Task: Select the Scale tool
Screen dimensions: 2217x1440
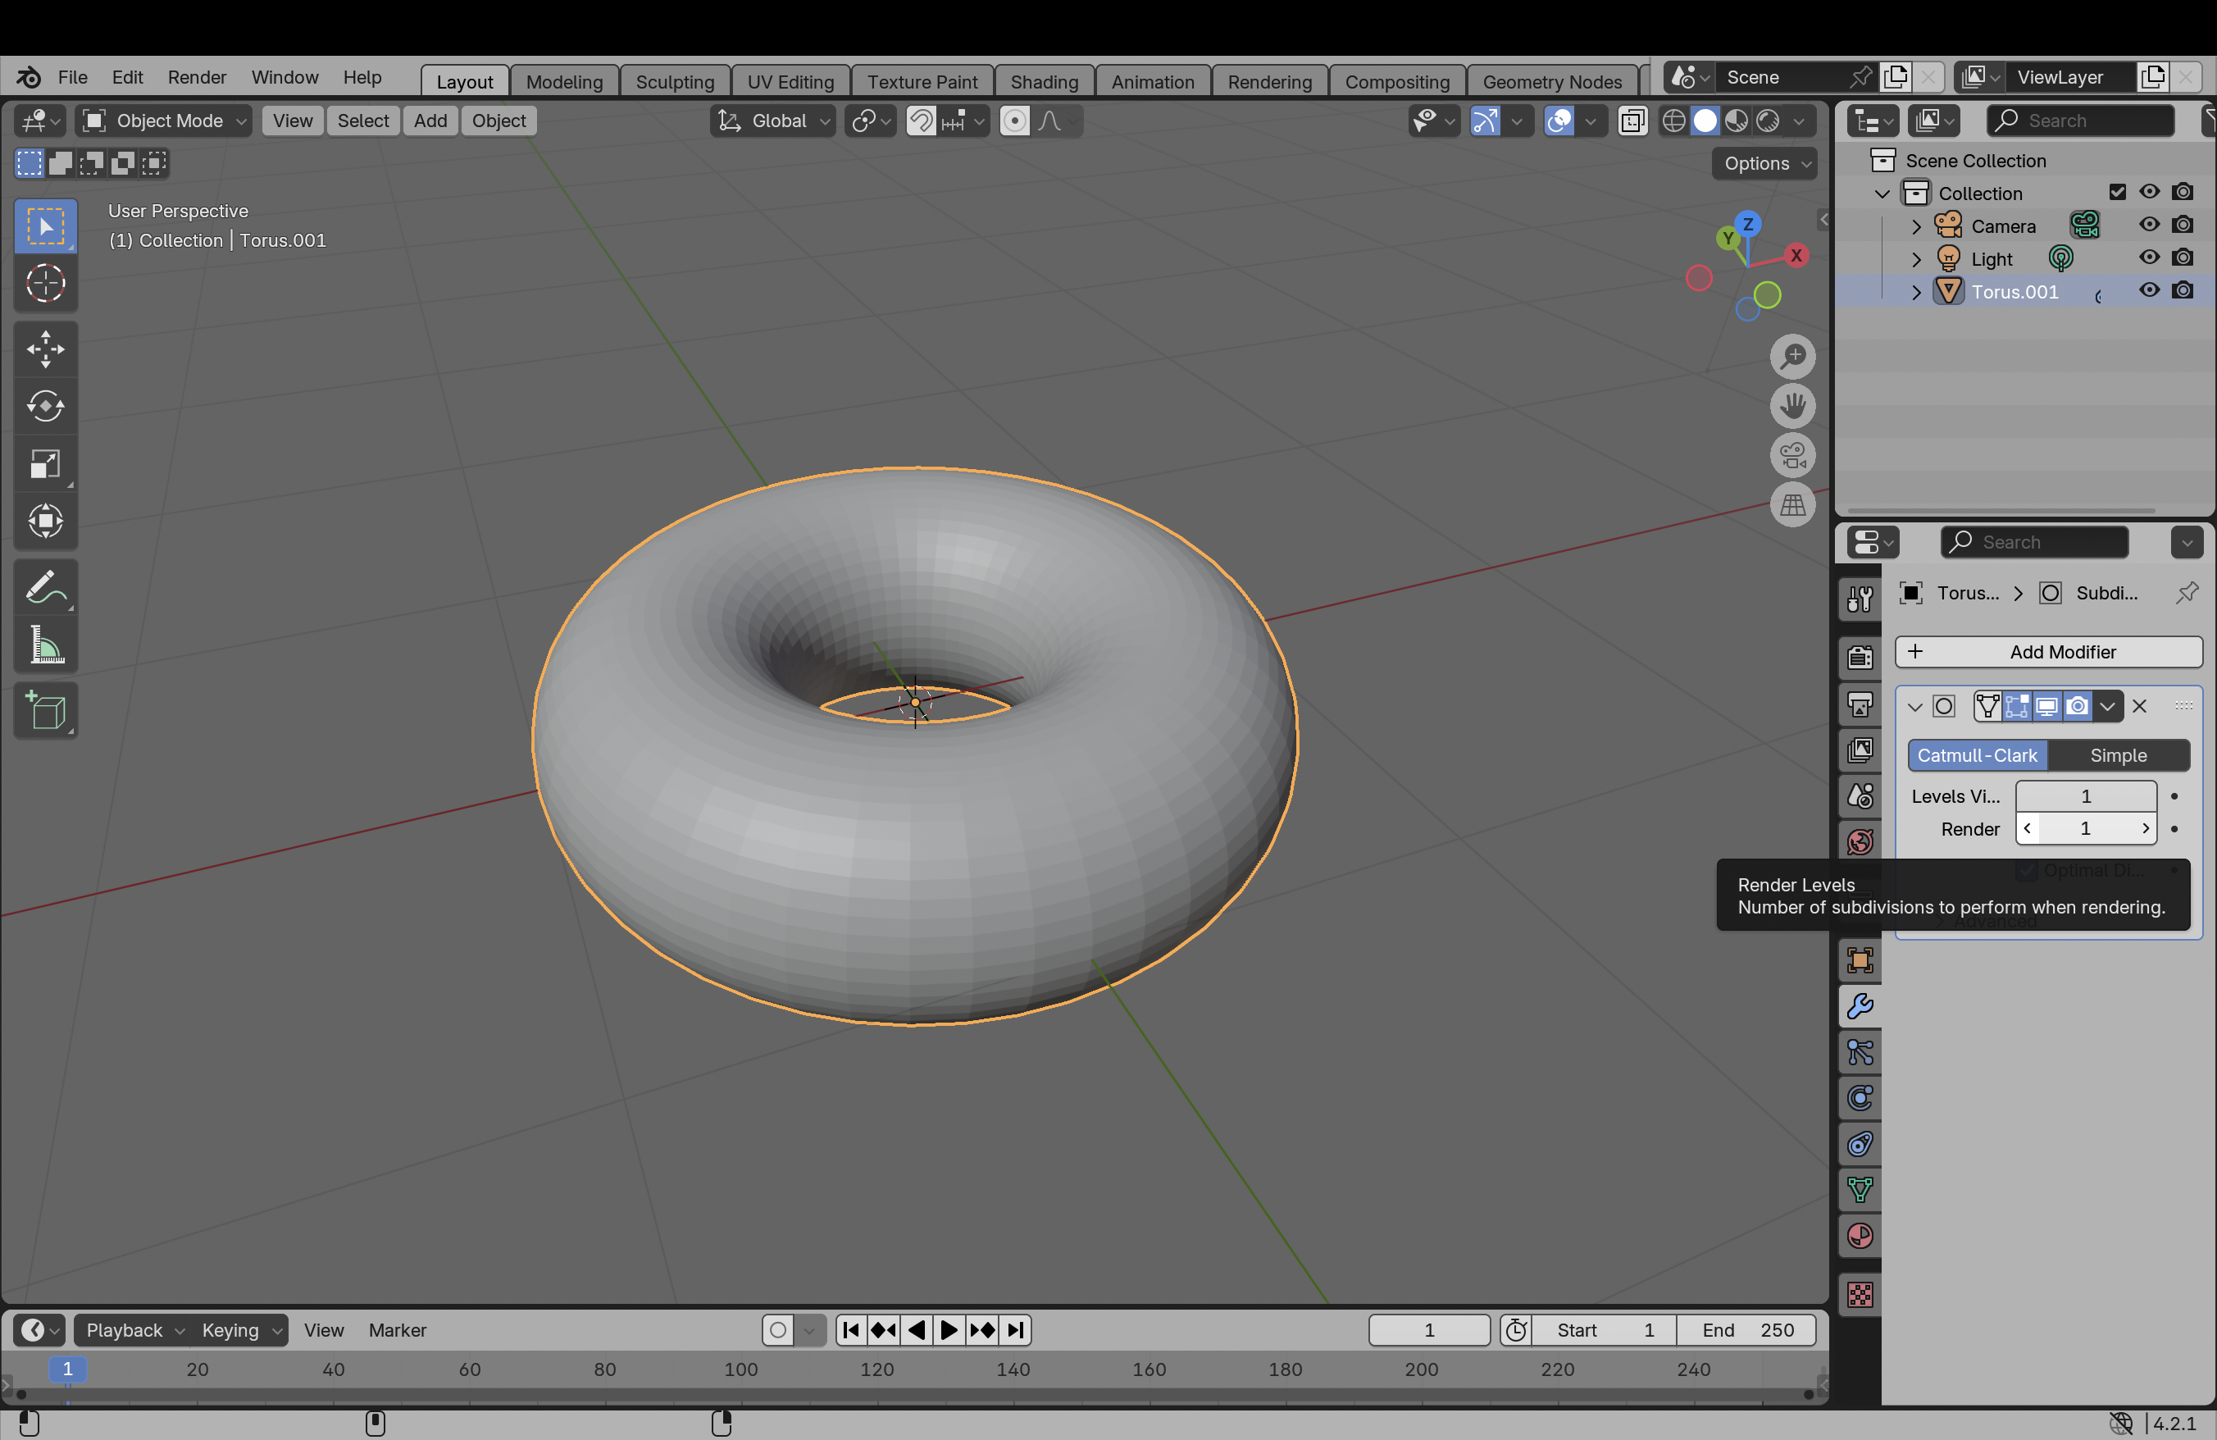Action: (45, 463)
